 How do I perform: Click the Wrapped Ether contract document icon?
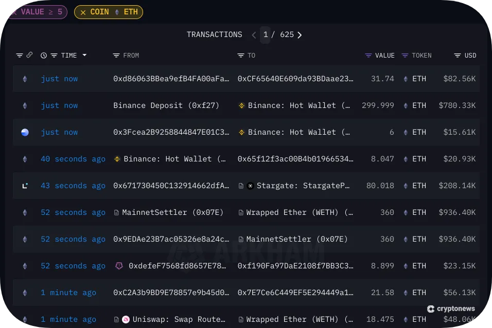[x=241, y=212]
